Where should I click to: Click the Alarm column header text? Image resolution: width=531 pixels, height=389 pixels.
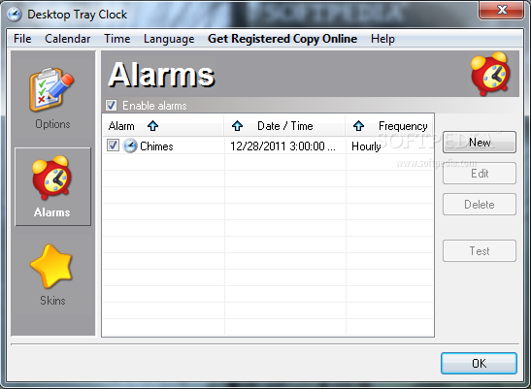pyautogui.click(x=121, y=126)
